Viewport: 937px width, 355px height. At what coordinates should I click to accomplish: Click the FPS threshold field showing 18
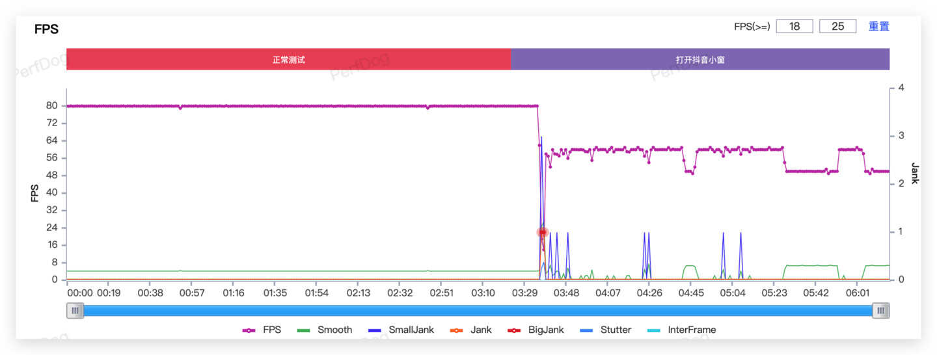[x=794, y=27]
